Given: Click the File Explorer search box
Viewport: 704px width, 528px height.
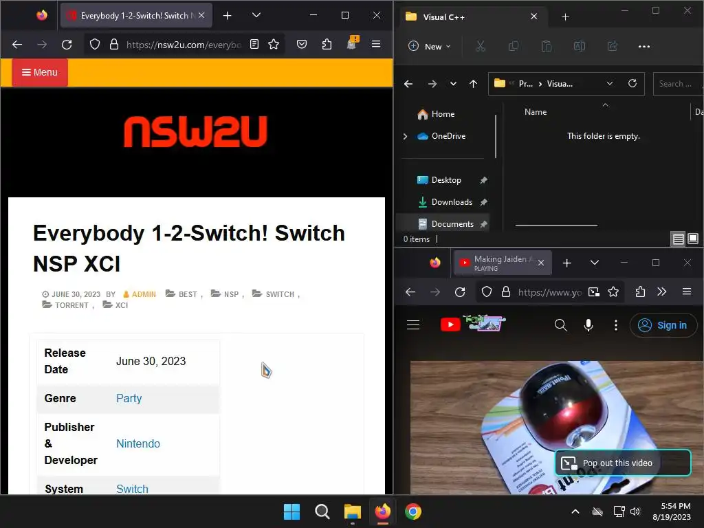Looking at the screenshot, I should 678,83.
